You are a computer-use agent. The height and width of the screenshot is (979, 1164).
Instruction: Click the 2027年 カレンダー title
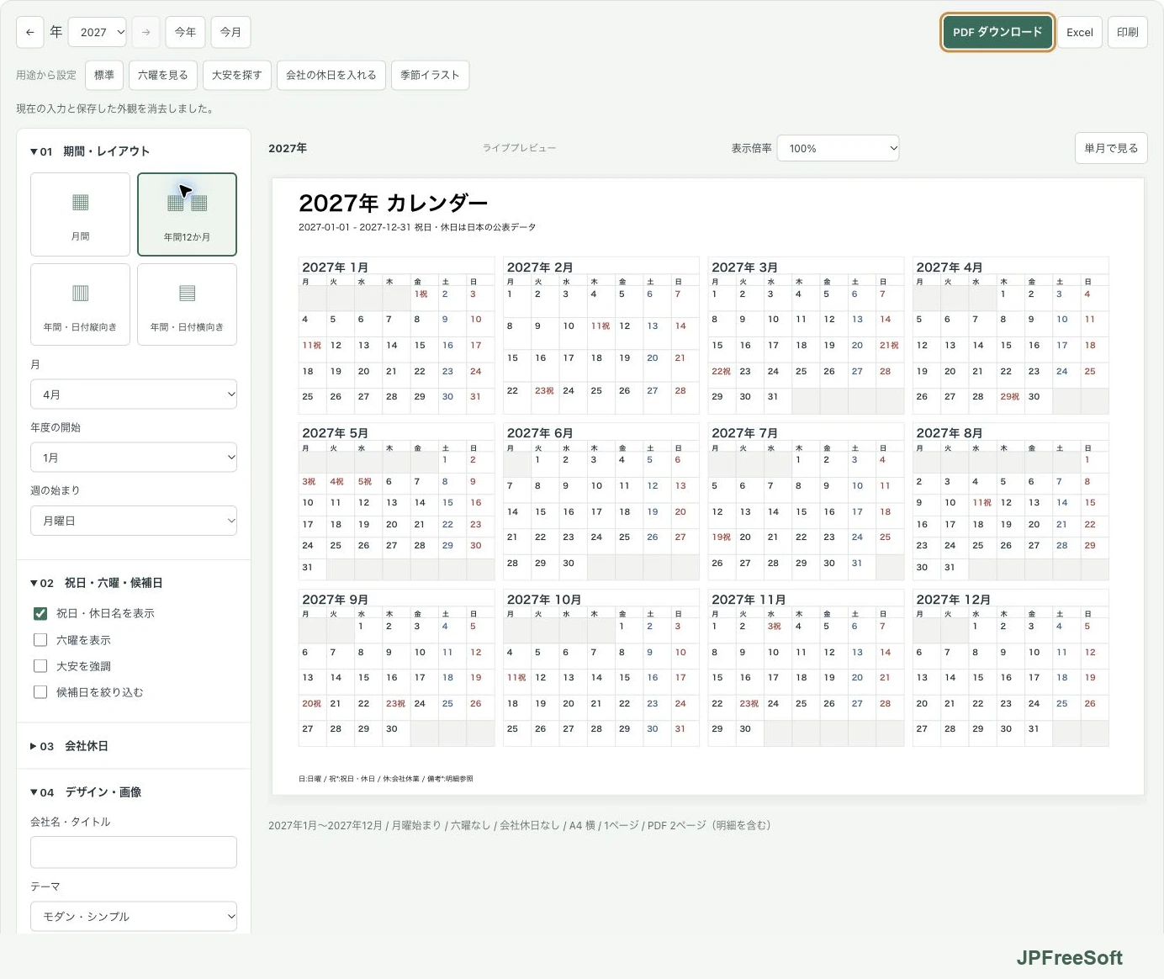(393, 204)
